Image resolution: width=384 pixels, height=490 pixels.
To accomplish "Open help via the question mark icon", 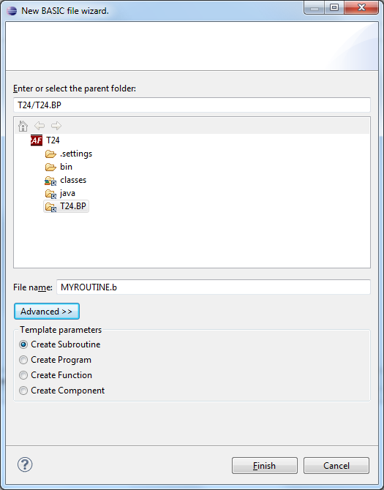I will point(25,464).
